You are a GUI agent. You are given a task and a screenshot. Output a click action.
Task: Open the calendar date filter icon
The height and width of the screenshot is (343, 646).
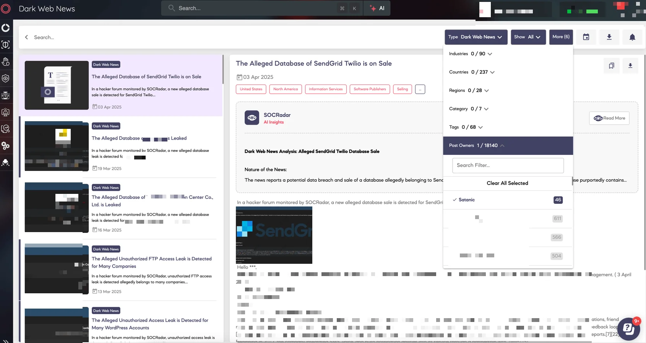[586, 37]
